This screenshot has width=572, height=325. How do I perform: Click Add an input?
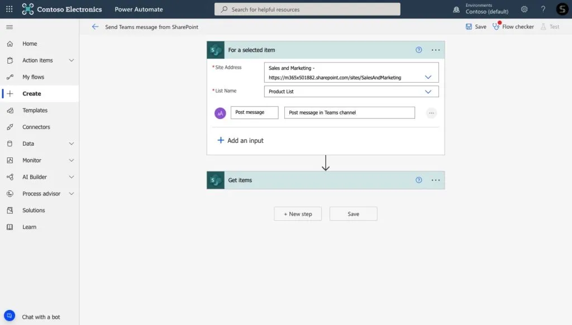(x=240, y=140)
